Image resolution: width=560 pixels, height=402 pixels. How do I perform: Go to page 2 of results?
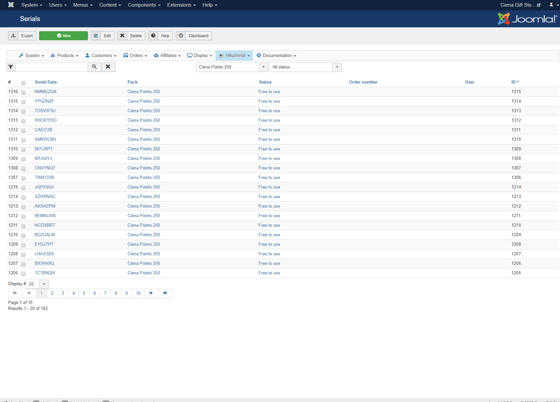tap(52, 293)
